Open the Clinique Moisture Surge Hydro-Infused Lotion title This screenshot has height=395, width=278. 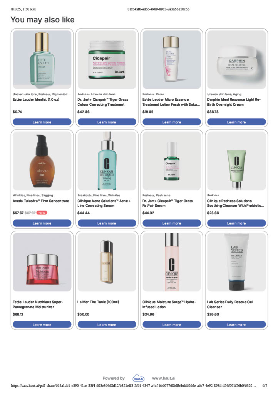pos(169,304)
